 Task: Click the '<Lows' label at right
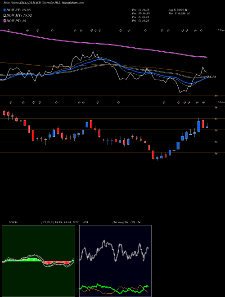[x=221, y=102]
